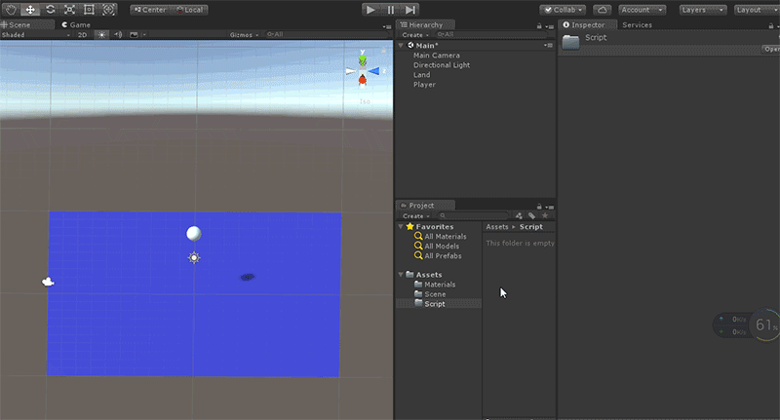The height and width of the screenshot is (420, 780).
Task: Open the Layers dropdown
Action: [x=703, y=10]
